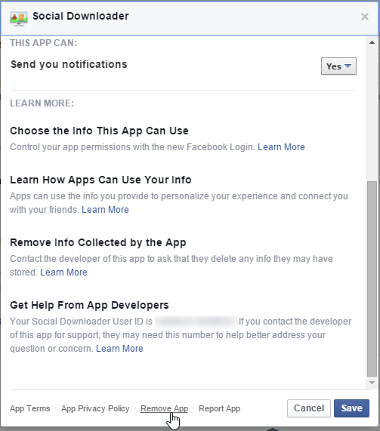This screenshot has width=380, height=431.
Task: Open Learn More after 'with your friends'
Action: (105, 210)
